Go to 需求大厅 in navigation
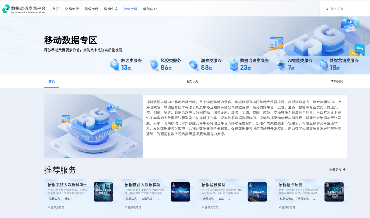Viewport: 370px width, 218px height. [91, 9]
